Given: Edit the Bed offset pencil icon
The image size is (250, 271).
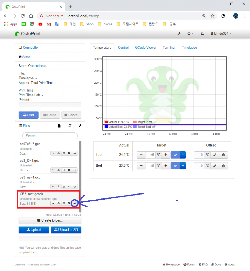Looking at the screenshot, I should (x=215, y=166).
